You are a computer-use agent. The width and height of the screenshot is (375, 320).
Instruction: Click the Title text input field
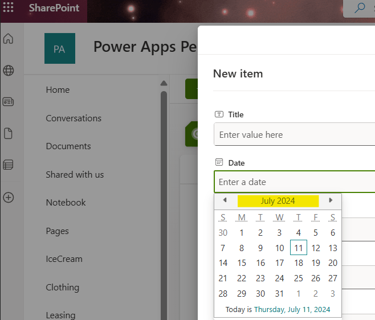[294, 135]
